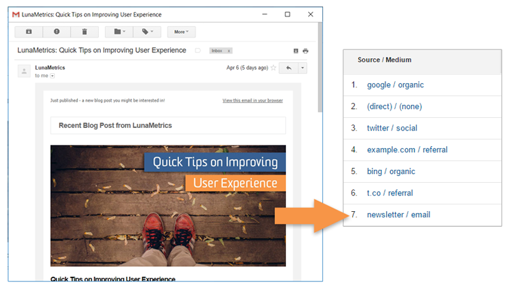The width and height of the screenshot is (508, 287).
Task: Toggle the importance marker beside the subject
Action: click(x=198, y=51)
